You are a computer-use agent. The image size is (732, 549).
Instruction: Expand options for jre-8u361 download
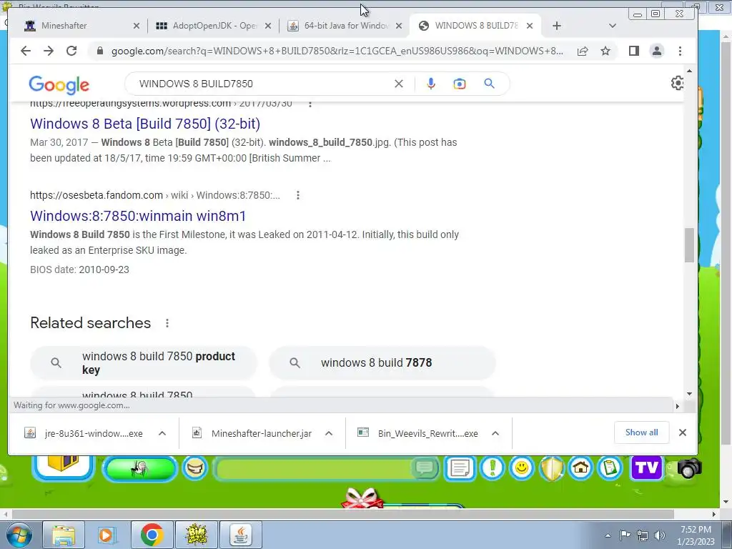point(162,433)
